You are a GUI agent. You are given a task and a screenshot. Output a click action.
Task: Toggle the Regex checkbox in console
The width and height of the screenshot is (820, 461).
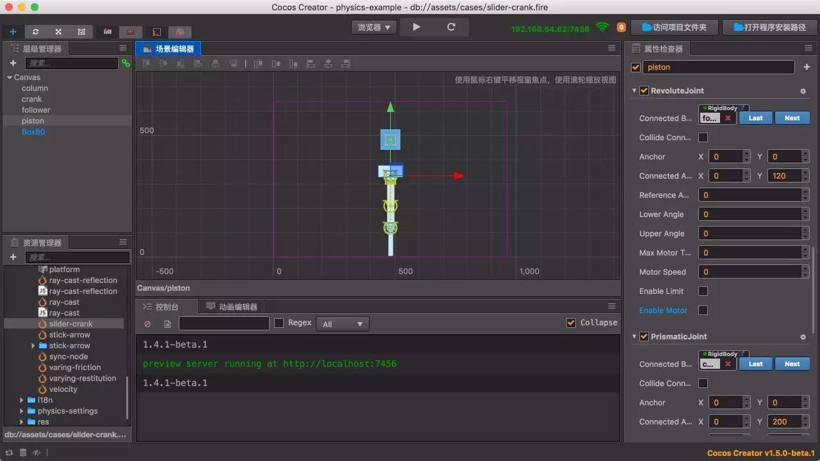pyautogui.click(x=279, y=323)
